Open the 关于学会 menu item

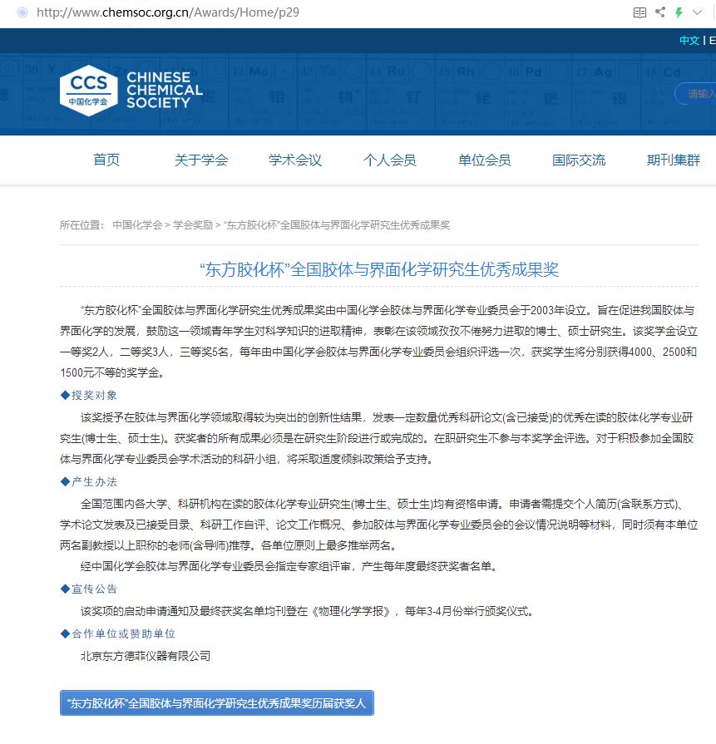(x=201, y=160)
